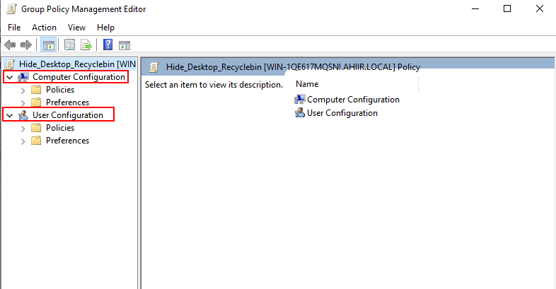Click the Name column header
This screenshot has height=289, width=556.
point(356,84)
